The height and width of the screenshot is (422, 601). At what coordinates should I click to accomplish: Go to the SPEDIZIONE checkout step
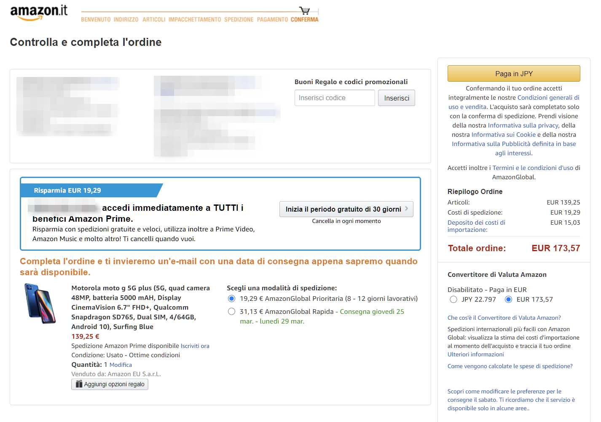(x=239, y=20)
